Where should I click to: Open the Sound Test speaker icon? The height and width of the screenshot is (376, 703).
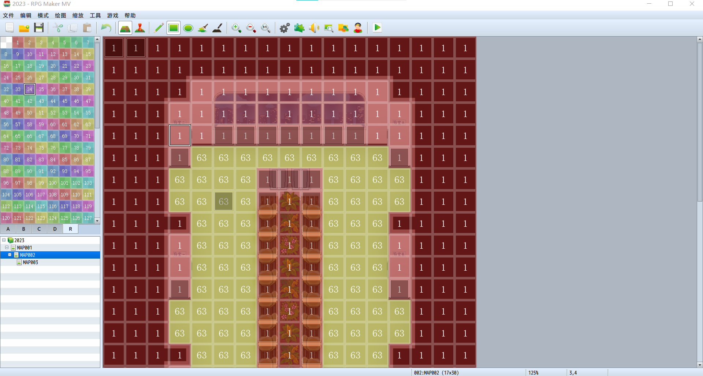pyautogui.click(x=314, y=28)
